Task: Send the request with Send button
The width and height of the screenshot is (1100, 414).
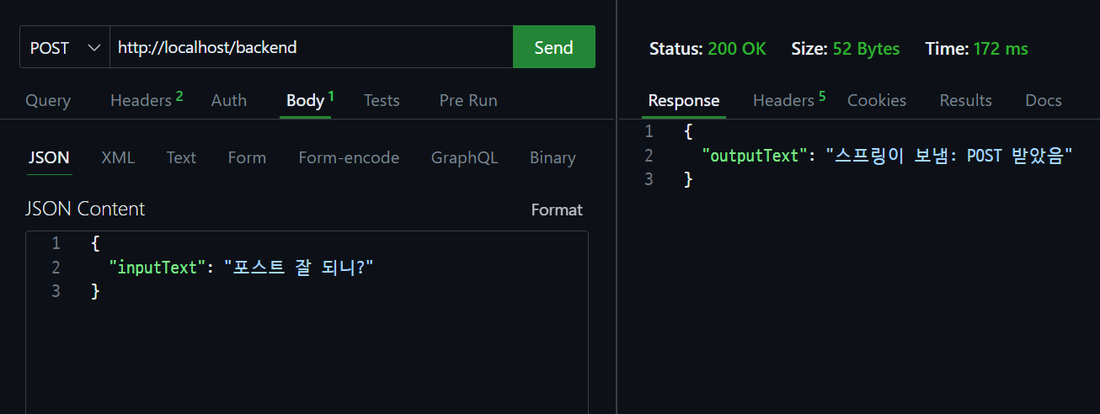Action: (x=553, y=48)
